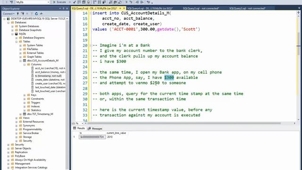
Task: Select Always On High Availability folder
Action: [30, 160]
